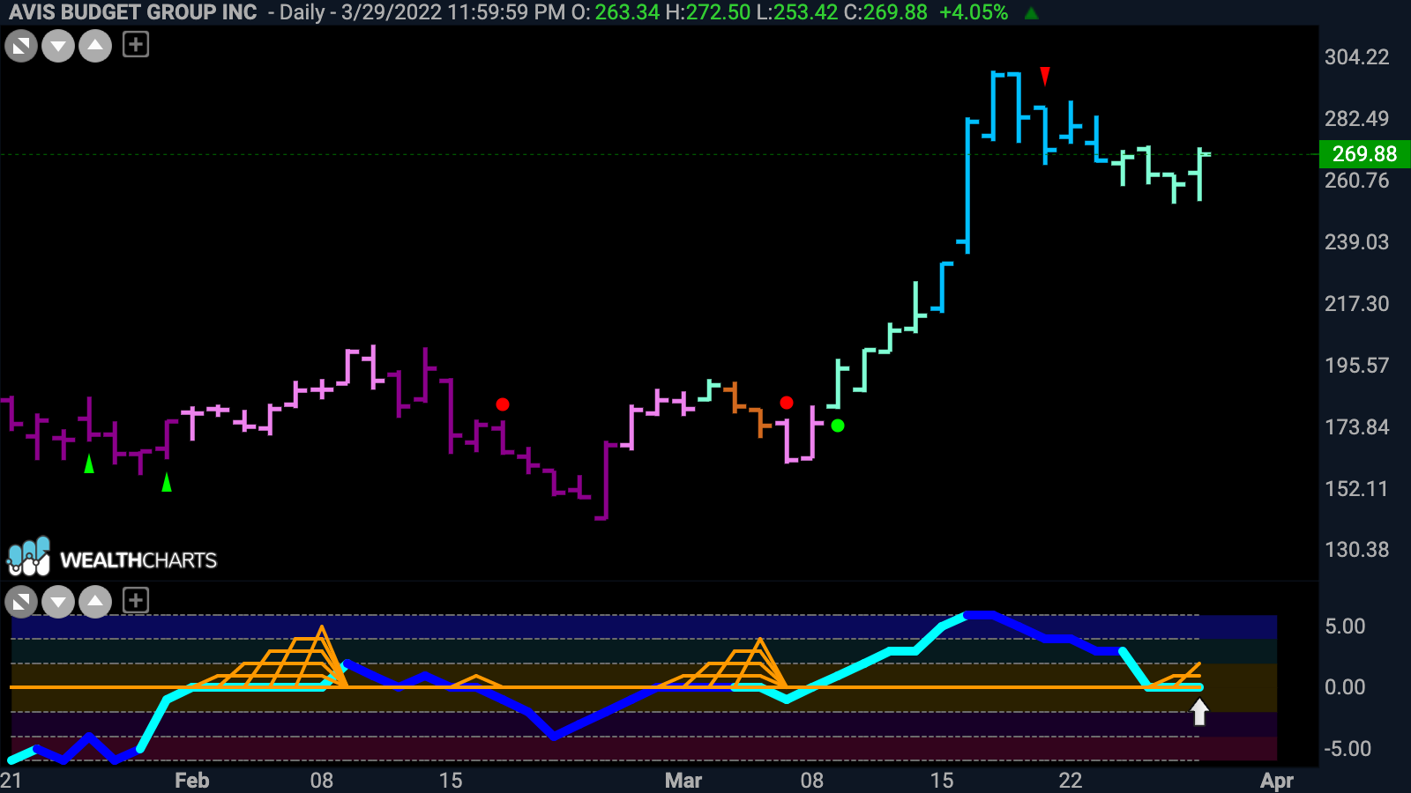
Task: Click the Mar date axis label
Action: point(683,781)
